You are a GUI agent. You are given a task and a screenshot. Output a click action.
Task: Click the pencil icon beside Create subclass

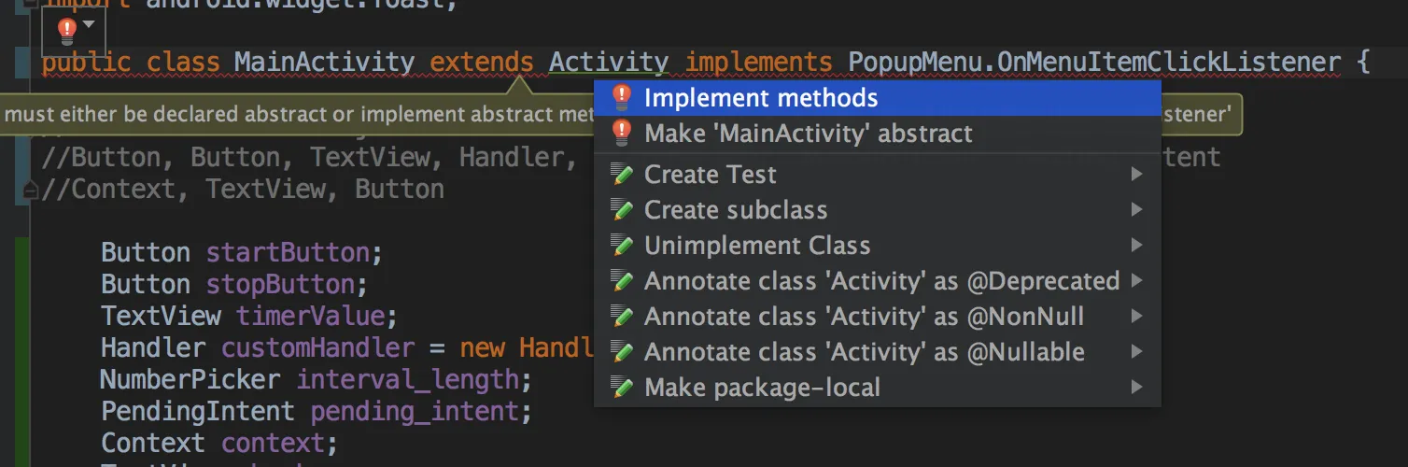coord(621,210)
